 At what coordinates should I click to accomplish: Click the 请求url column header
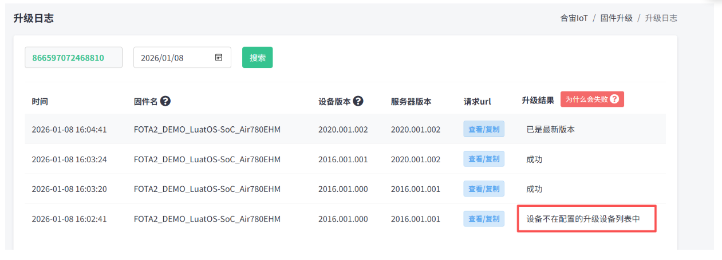coord(478,102)
